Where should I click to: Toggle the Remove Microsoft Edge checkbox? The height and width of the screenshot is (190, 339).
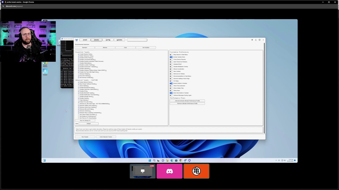pos(79,109)
